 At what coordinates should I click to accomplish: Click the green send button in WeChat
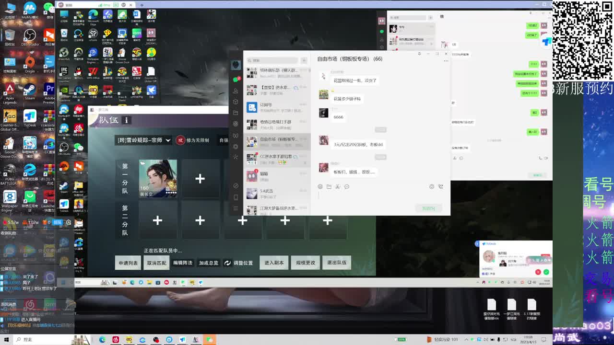coord(428,208)
